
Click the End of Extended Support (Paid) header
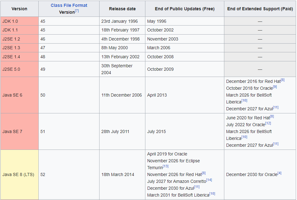(x=260, y=9)
